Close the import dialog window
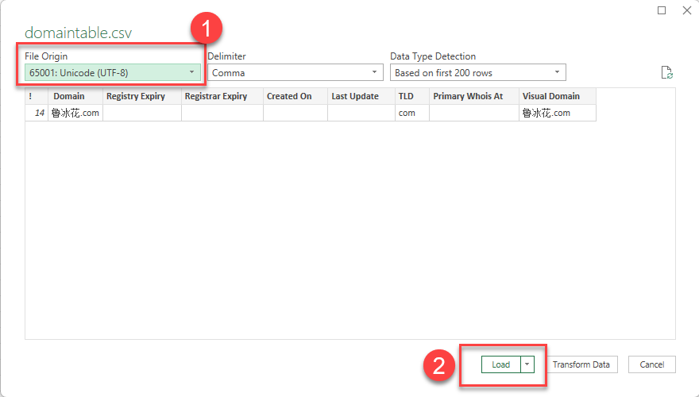The width and height of the screenshot is (699, 397). pyautogui.click(x=687, y=10)
